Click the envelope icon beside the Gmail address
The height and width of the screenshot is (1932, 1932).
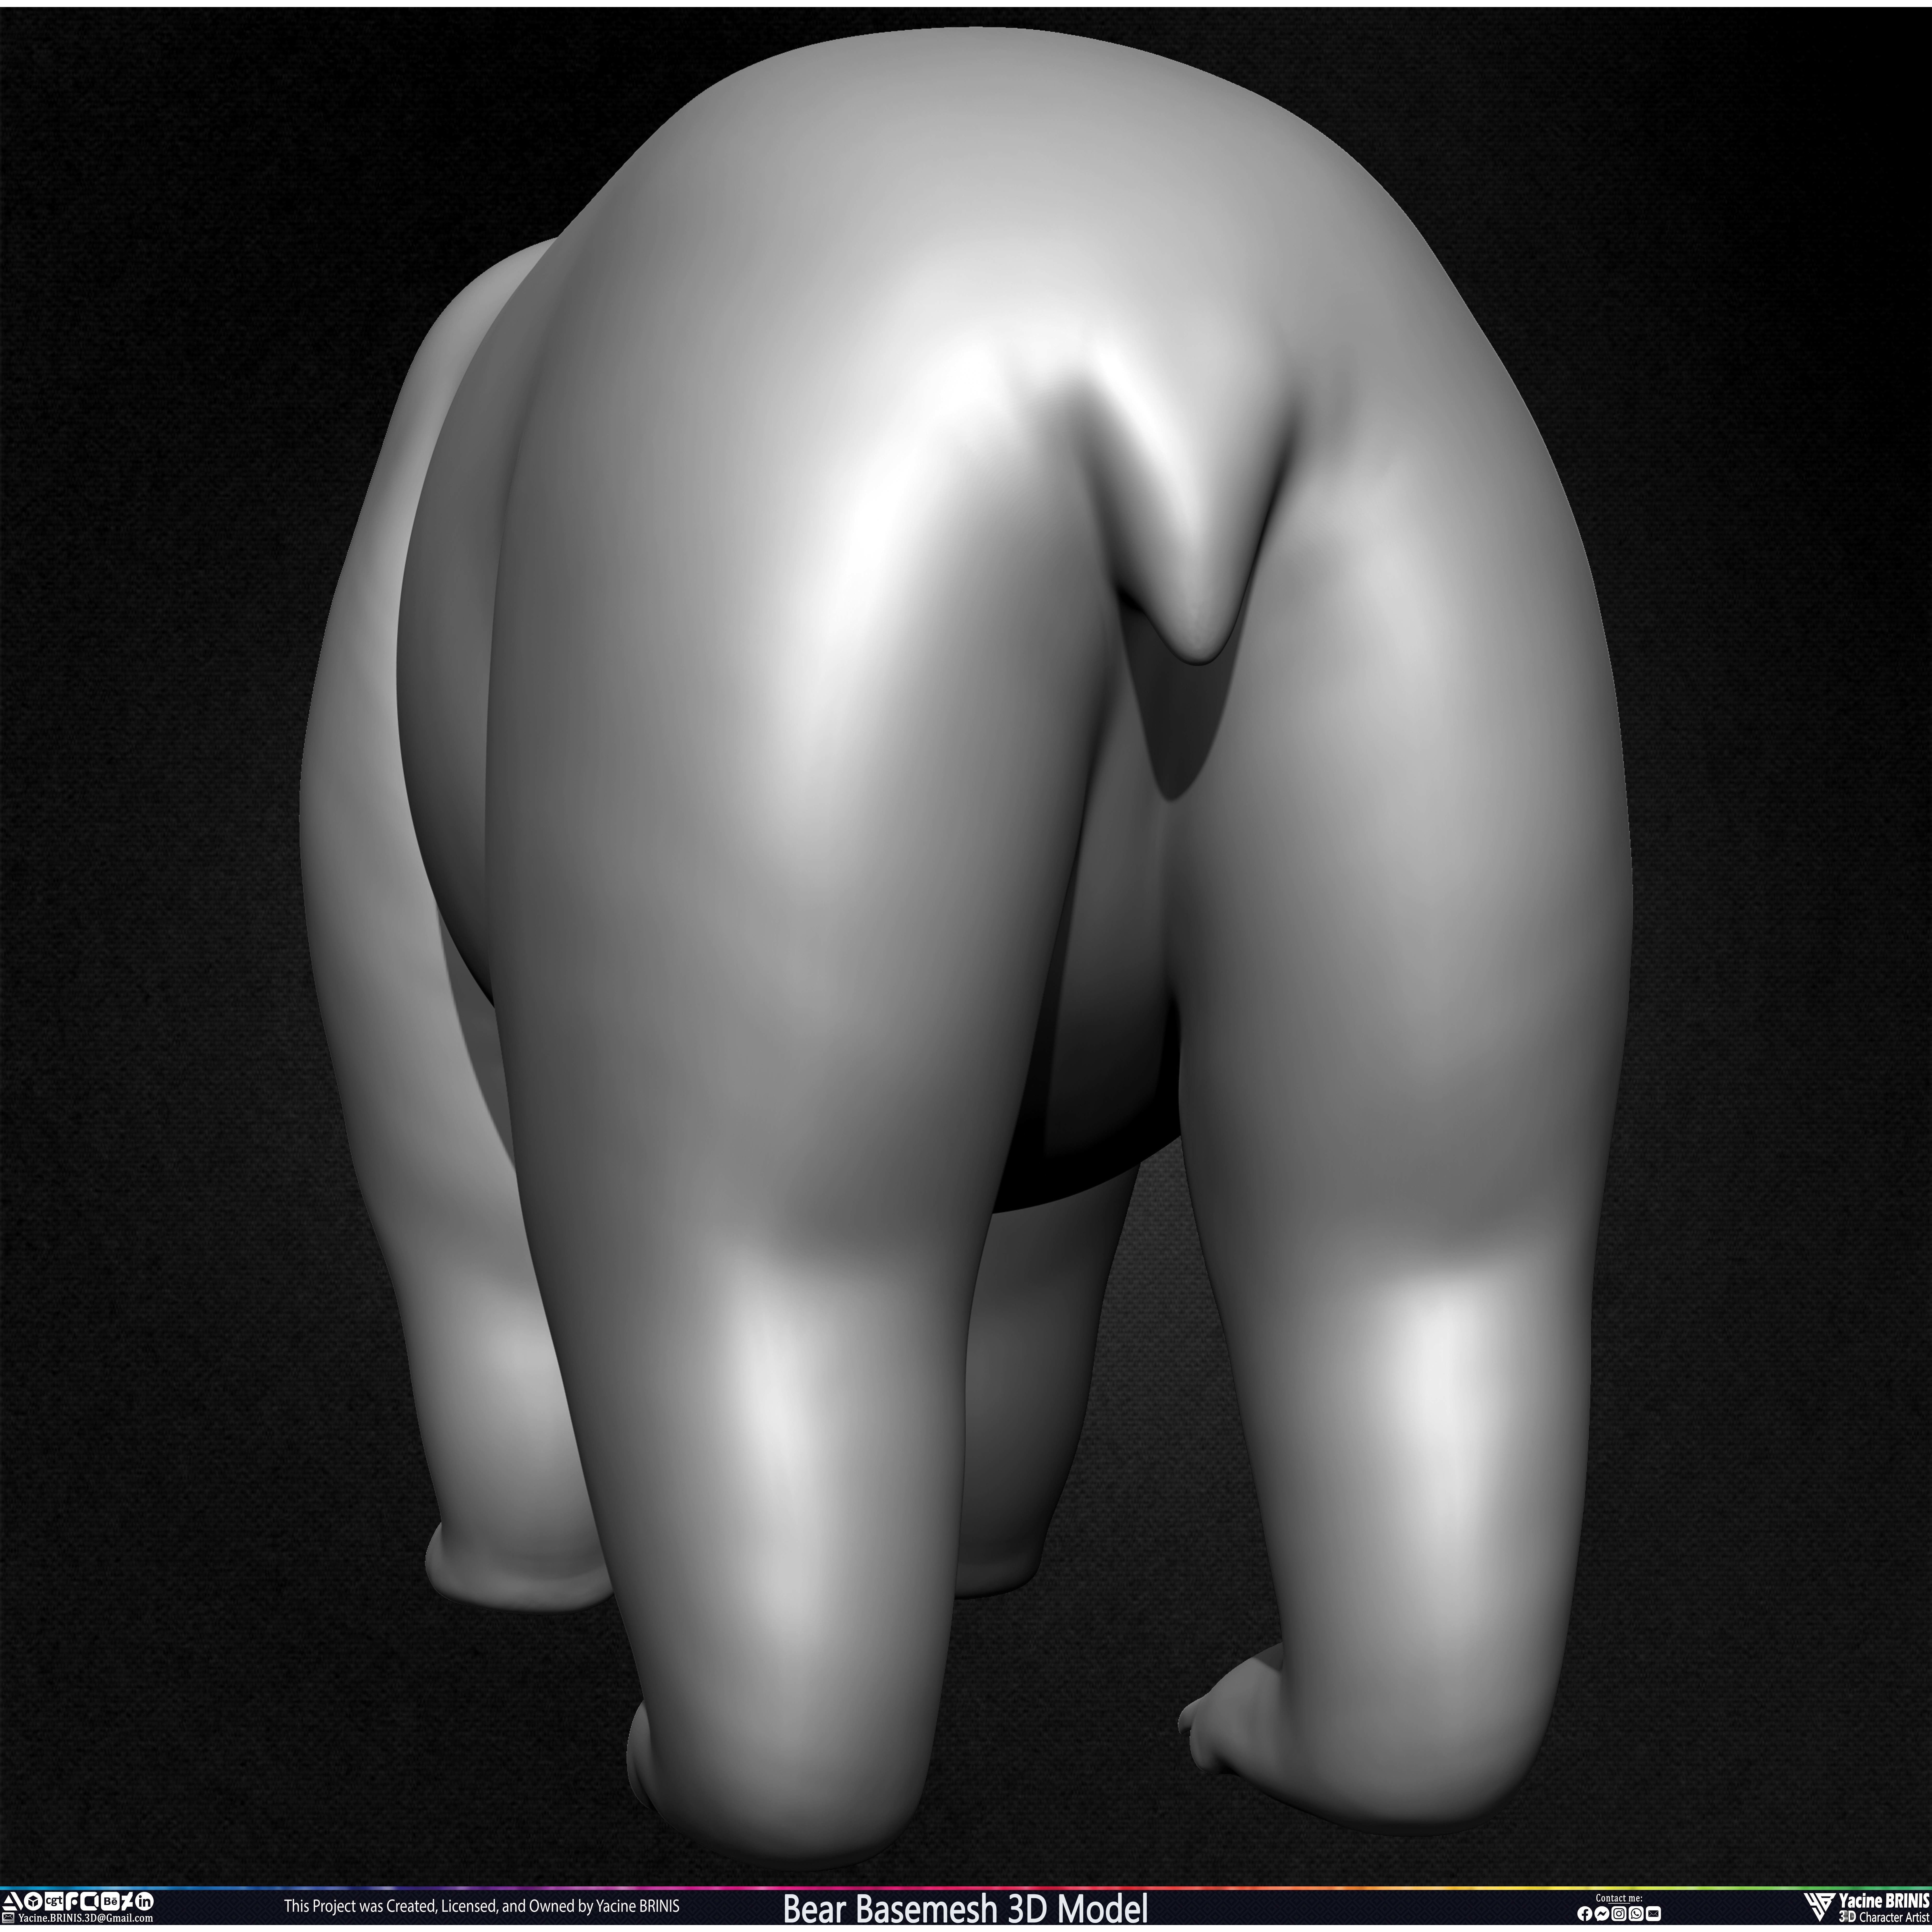tap(8, 1918)
